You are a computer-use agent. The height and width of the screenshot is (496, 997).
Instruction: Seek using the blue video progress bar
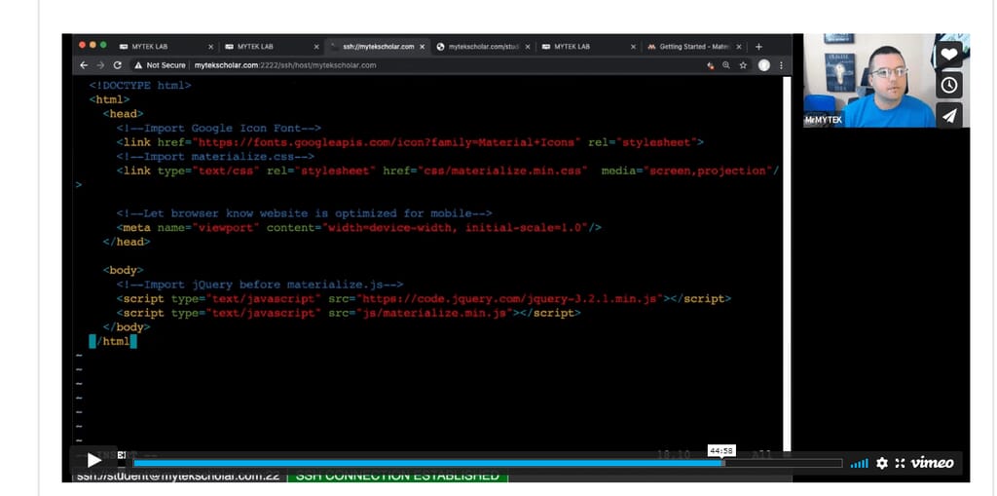click(487, 463)
